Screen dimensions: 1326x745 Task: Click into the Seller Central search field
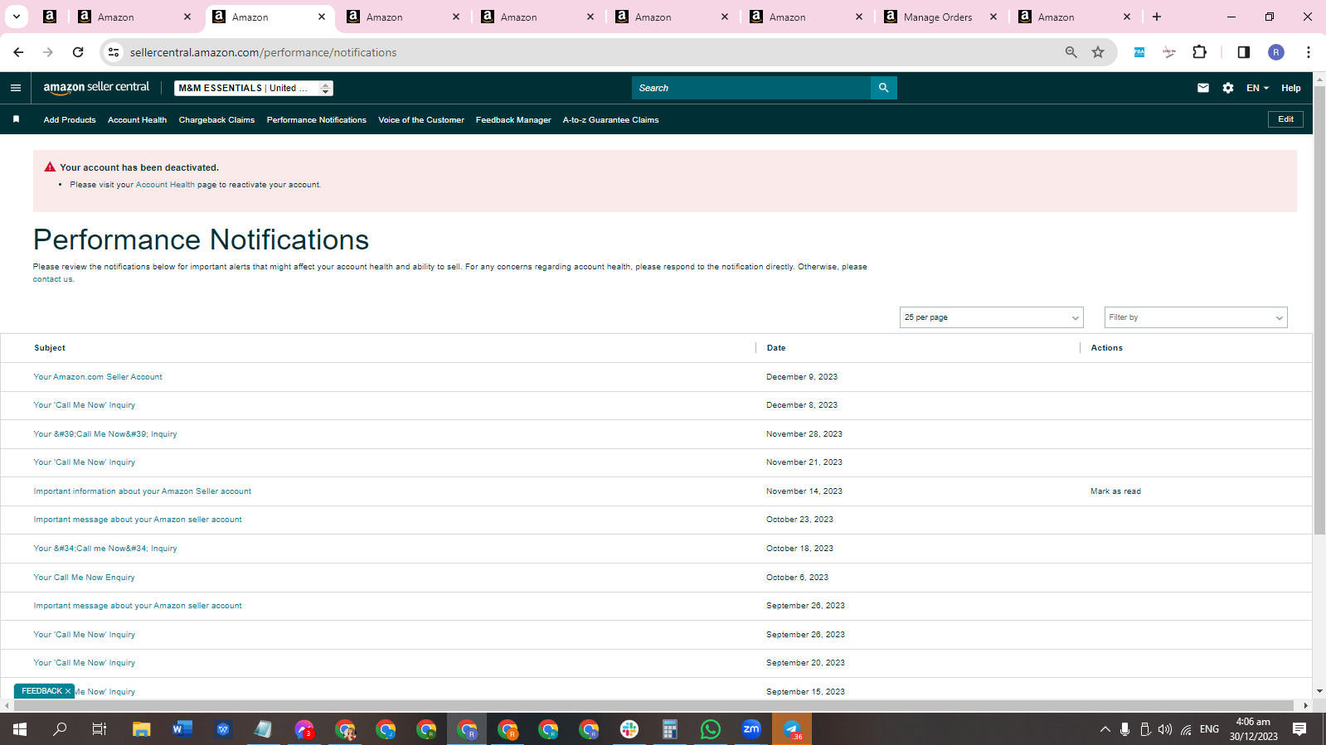751,88
